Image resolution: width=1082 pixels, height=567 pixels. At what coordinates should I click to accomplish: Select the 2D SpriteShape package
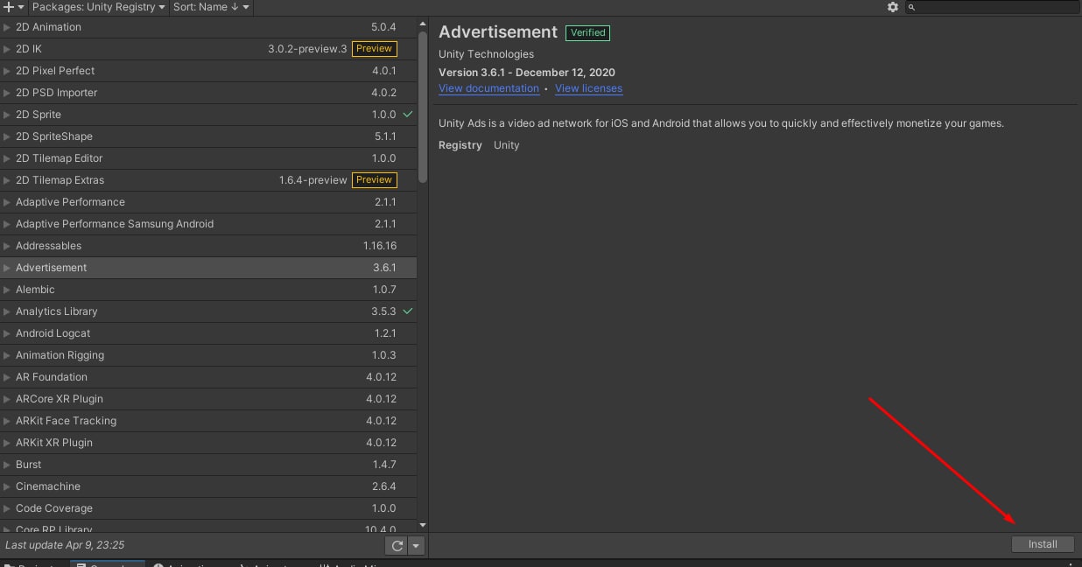coord(208,136)
